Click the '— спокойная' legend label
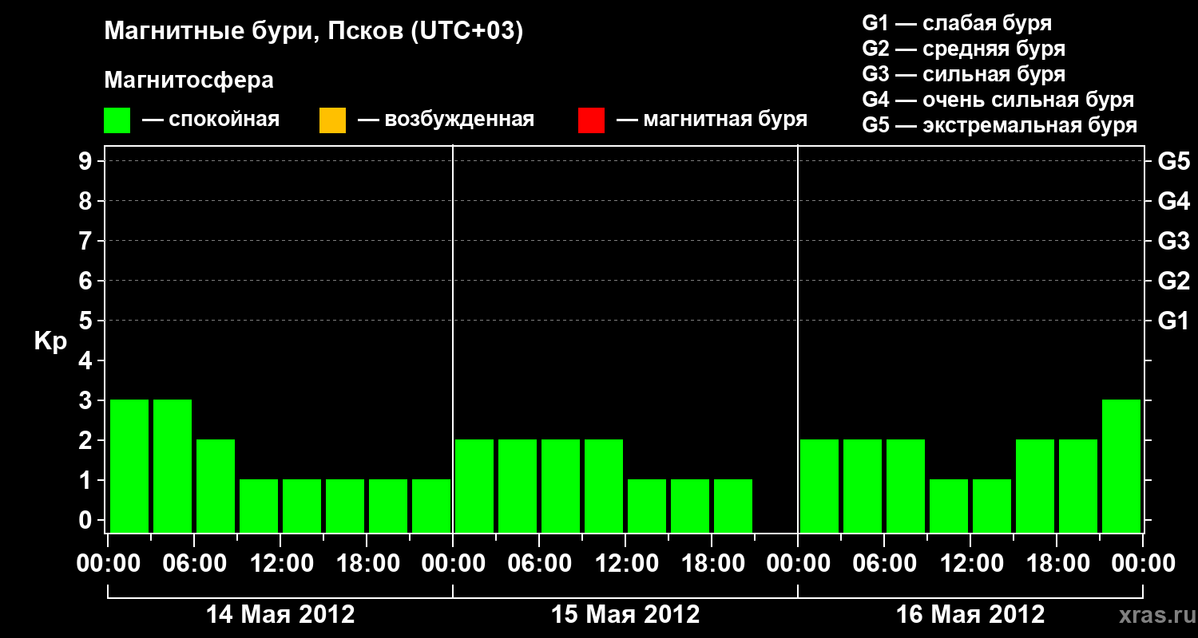 click(x=211, y=120)
